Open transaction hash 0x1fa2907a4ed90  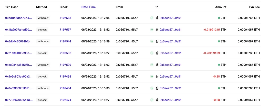coord(19,30)
